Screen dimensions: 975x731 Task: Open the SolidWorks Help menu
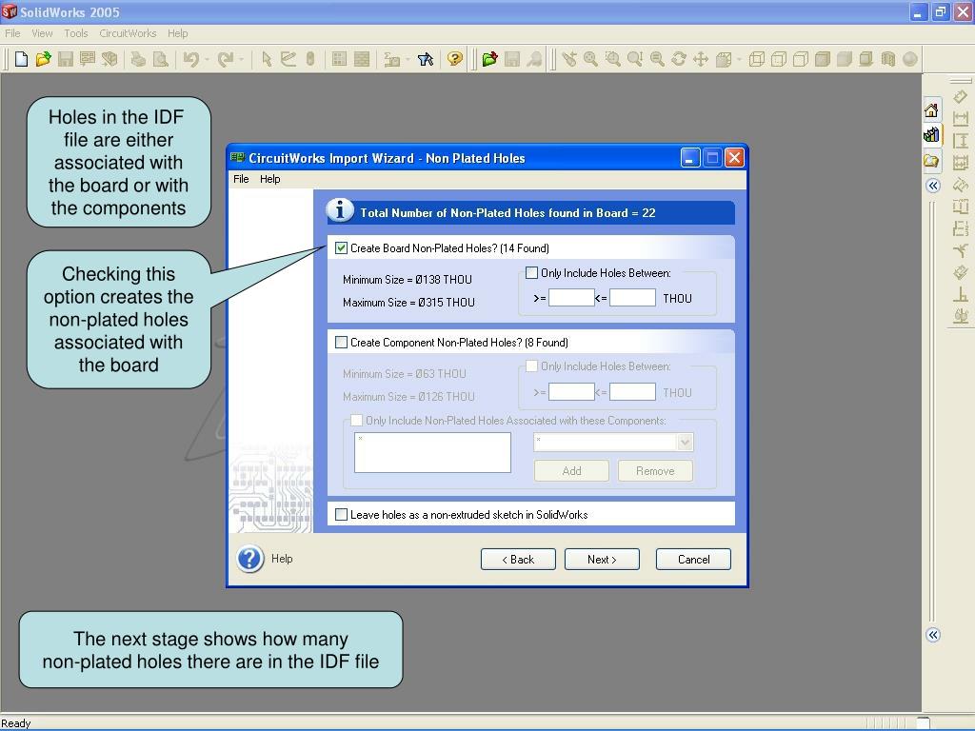click(177, 33)
